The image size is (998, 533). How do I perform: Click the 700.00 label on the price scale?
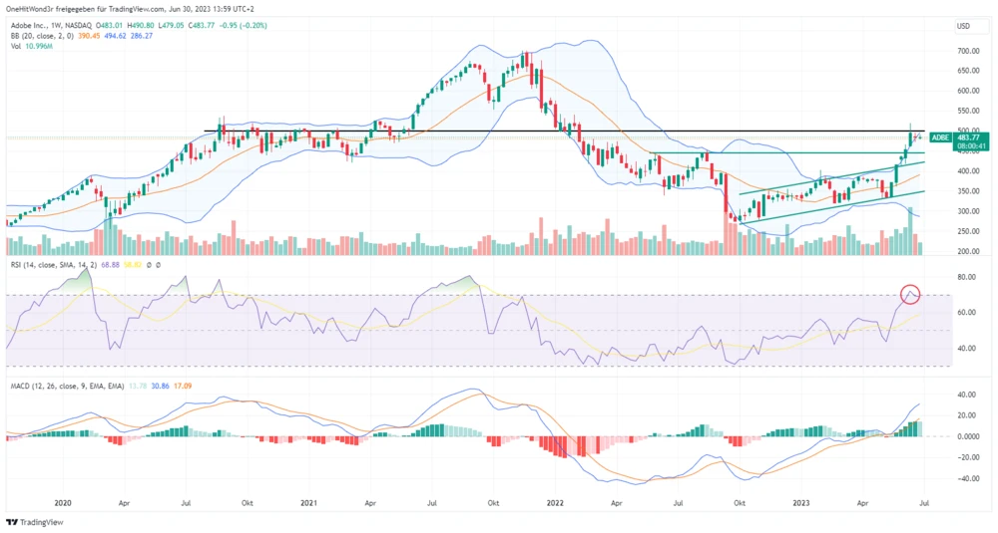click(x=965, y=50)
